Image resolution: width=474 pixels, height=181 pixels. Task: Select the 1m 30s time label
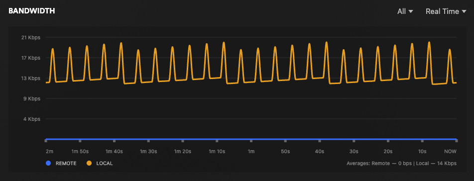148,151
